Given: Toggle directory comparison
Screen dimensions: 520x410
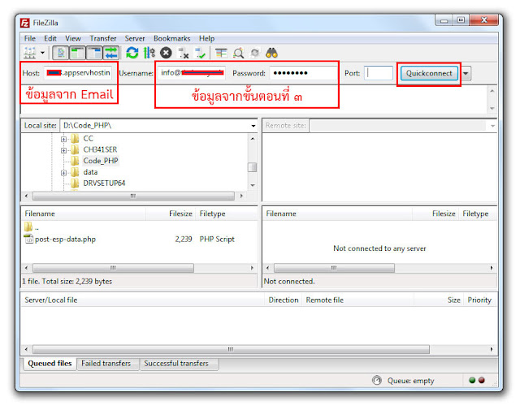Looking at the screenshot, I should (238, 53).
